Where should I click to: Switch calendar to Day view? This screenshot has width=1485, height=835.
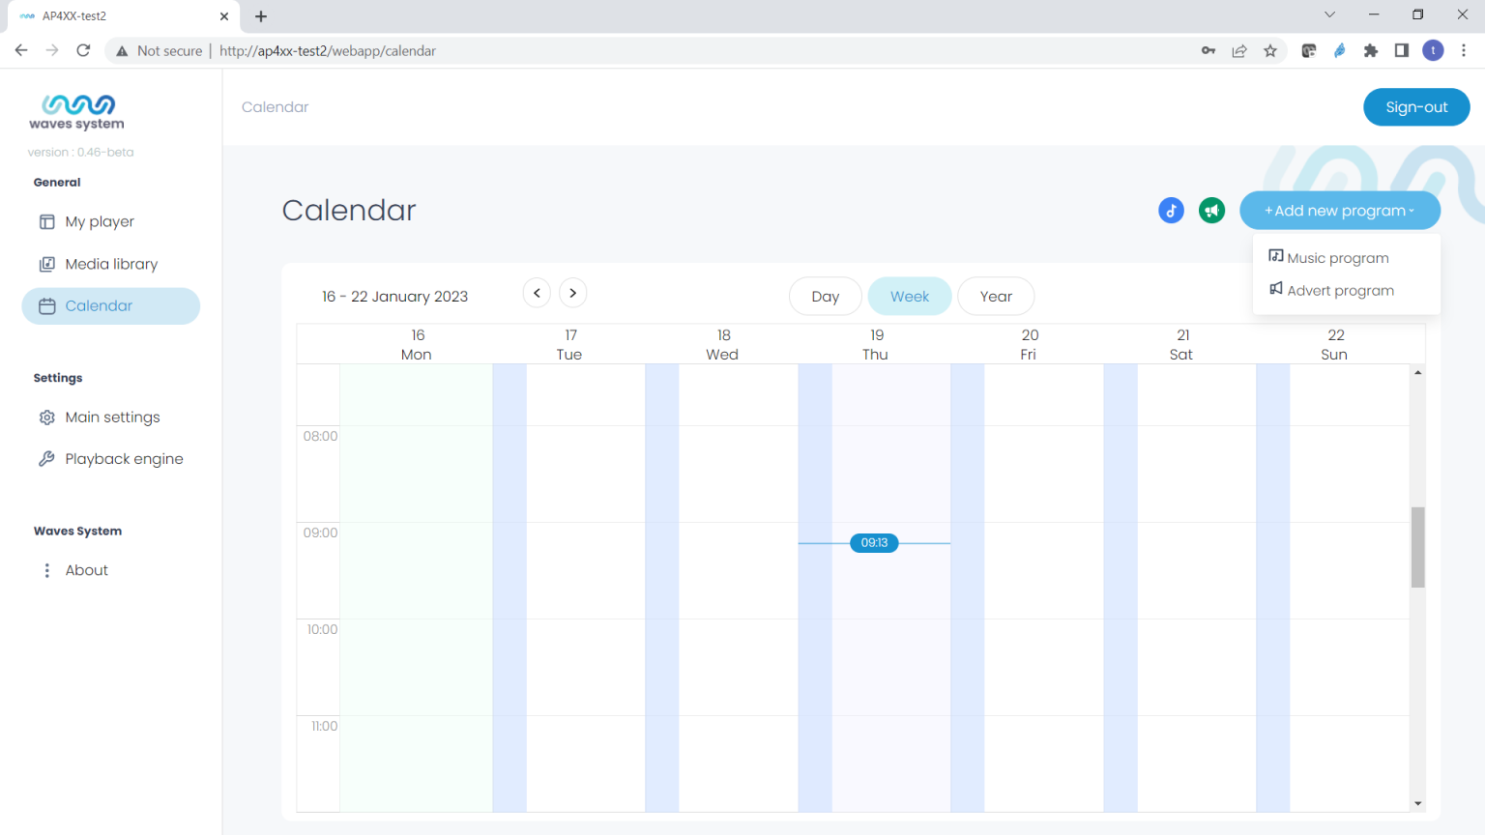(825, 297)
